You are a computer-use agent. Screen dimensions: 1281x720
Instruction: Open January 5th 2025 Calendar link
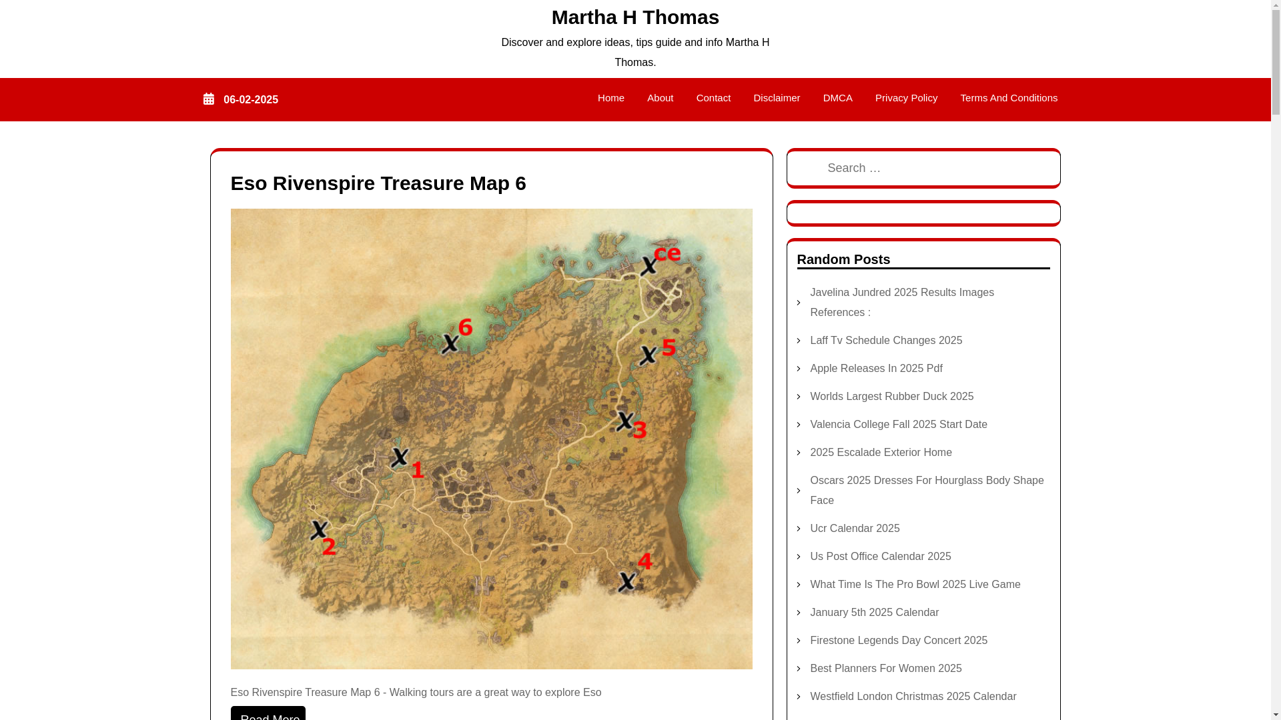point(874,613)
